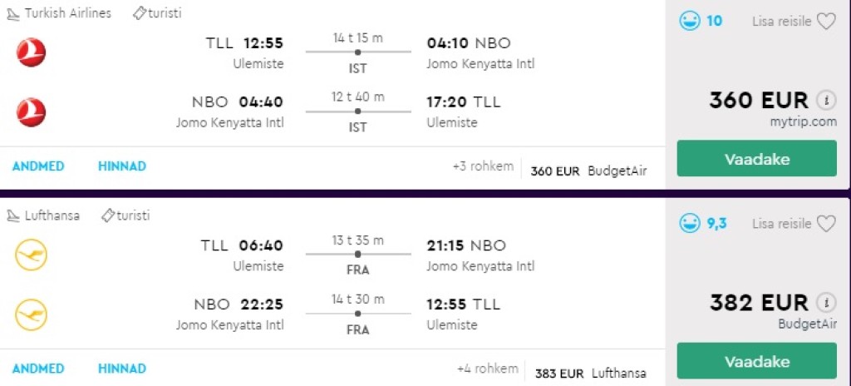
Task: Click the Turkish Airlines logo on outbound flight
Action: click(x=32, y=53)
